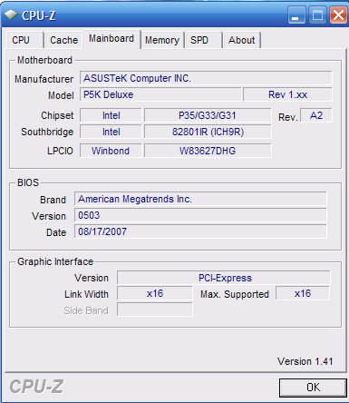Click the Winbond LPCIO vendor field
The height and width of the screenshot is (403, 349).
click(111, 151)
